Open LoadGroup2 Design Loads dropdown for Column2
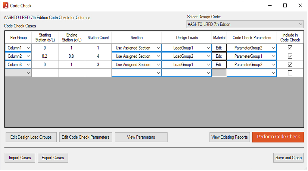The height and width of the screenshot is (171, 308). coord(187,56)
